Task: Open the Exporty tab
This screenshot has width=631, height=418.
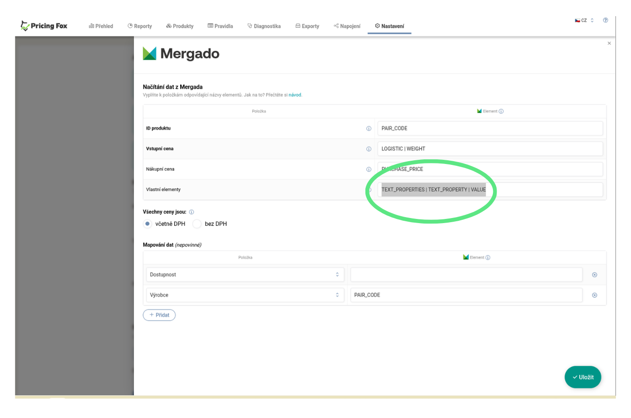Action: point(307,26)
